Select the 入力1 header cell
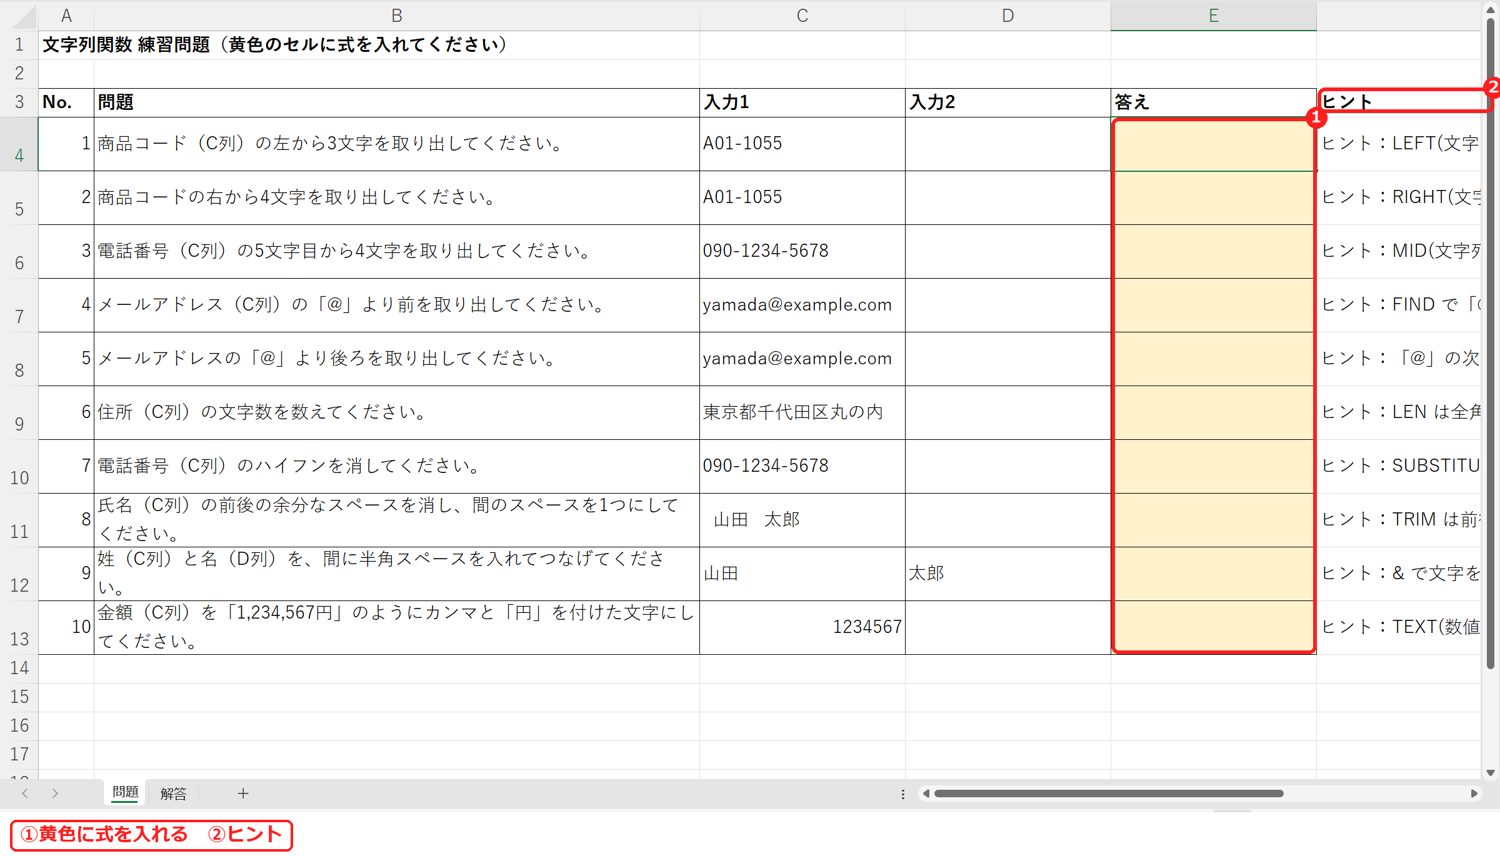This screenshot has height=856, width=1500. point(802,102)
